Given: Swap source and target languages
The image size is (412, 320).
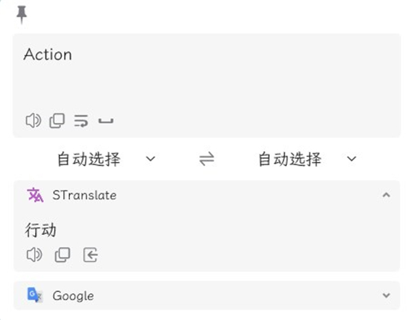Looking at the screenshot, I should point(207,159).
